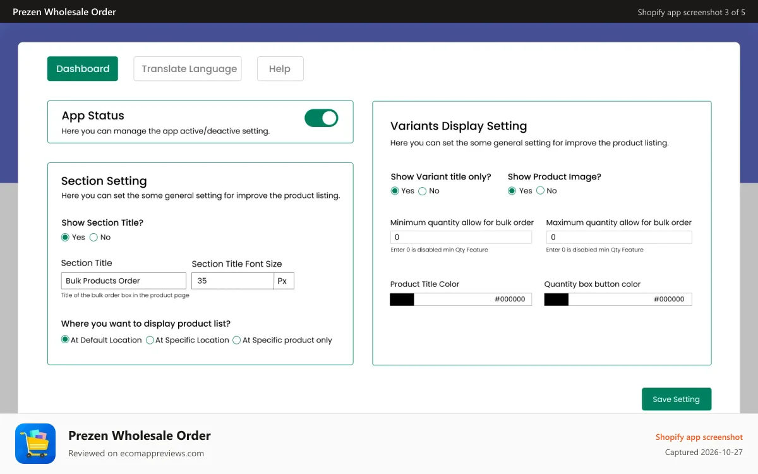
Task: Open the Quantity box button color swatch
Action: (x=556, y=300)
